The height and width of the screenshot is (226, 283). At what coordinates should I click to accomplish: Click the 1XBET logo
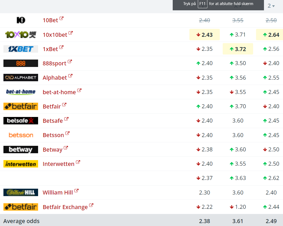point(21,49)
